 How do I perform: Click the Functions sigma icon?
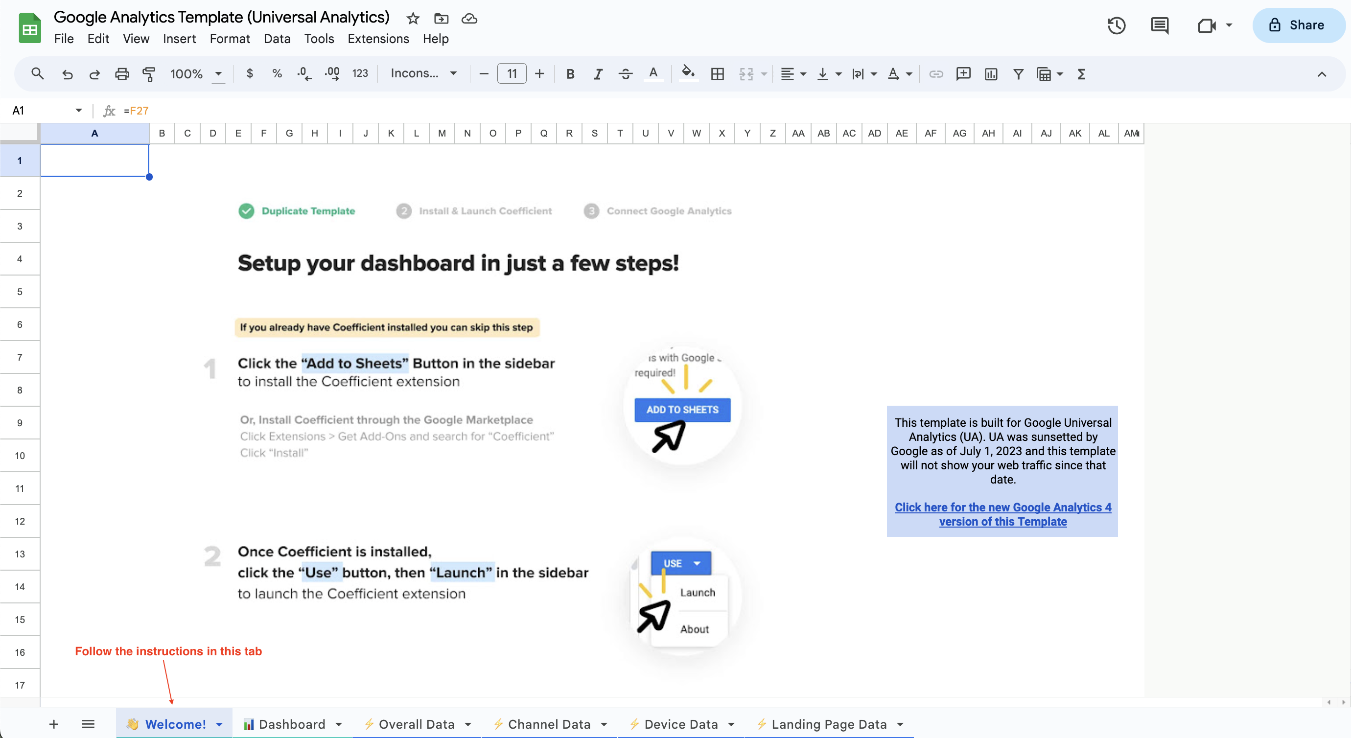1081,74
